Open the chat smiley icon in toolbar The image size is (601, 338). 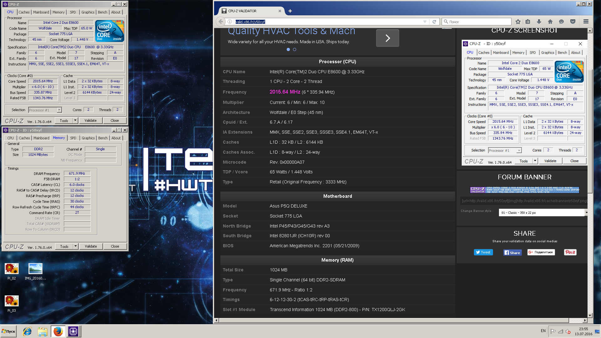561,22
